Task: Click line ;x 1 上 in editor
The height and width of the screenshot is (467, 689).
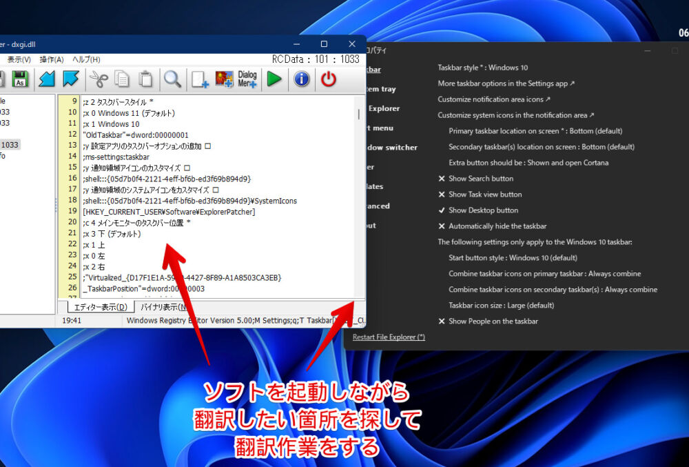Action: coord(94,245)
